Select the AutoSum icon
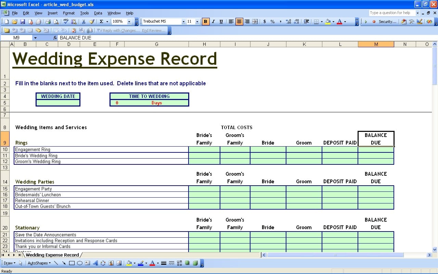 point(101,22)
